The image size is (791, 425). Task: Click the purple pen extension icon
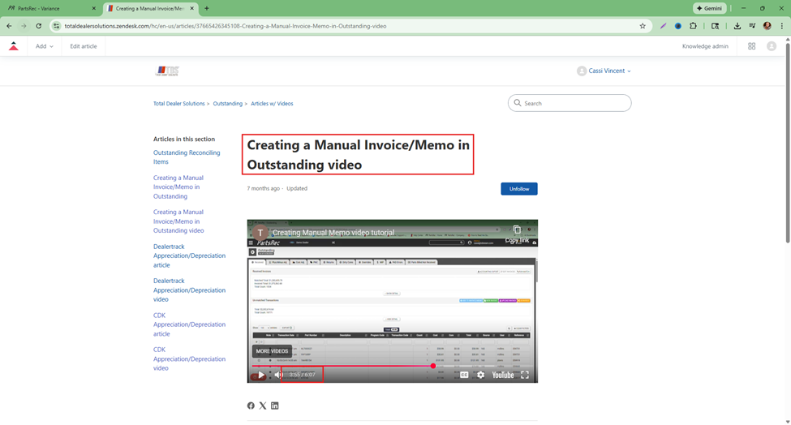663,26
